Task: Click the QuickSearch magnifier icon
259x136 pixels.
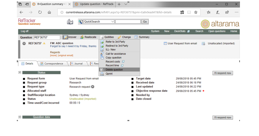Action: click(x=81, y=22)
